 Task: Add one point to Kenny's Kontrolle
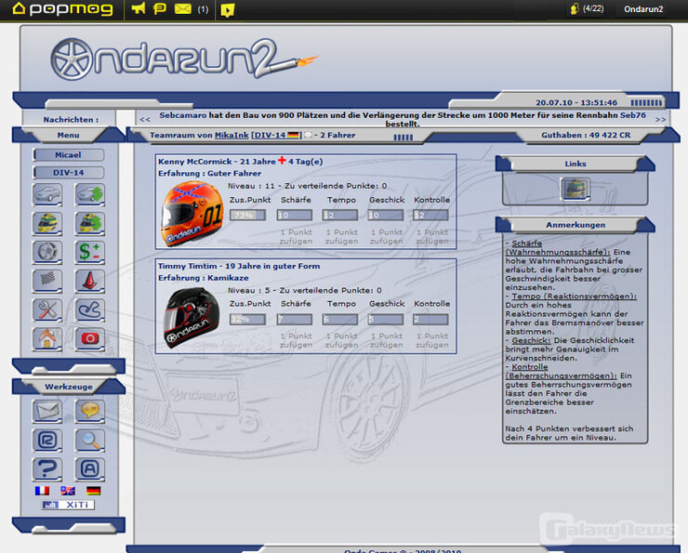[x=432, y=236]
